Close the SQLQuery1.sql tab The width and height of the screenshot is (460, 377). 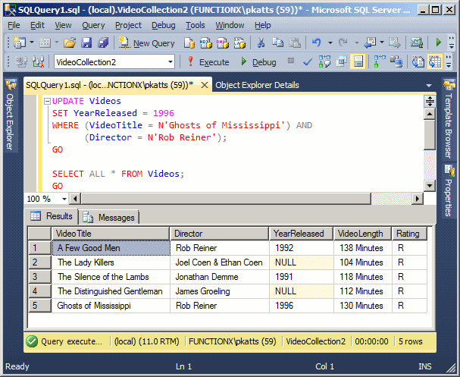(x=205, y=85)
